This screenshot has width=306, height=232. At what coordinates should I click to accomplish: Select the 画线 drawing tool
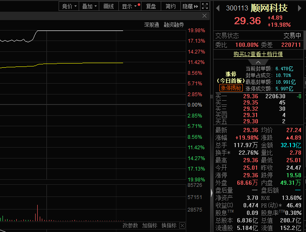click(x=108, y=6)
